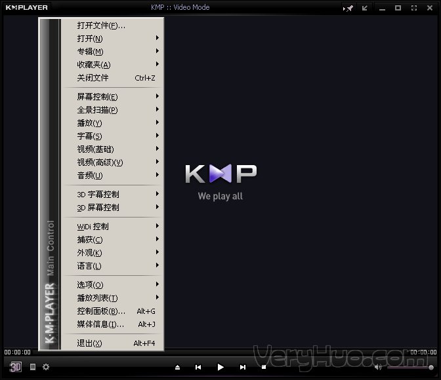The width and height of the screenshot is (441, 380).
Task: Choose 控制面板(B)... menu entry
Action: [112, 311]
